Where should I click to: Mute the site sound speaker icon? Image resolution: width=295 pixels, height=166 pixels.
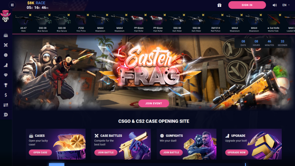pos(275,5)
